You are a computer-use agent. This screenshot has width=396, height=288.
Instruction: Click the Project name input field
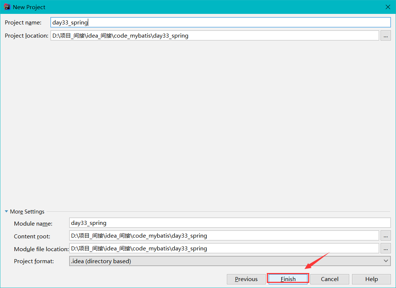point(220,22)
